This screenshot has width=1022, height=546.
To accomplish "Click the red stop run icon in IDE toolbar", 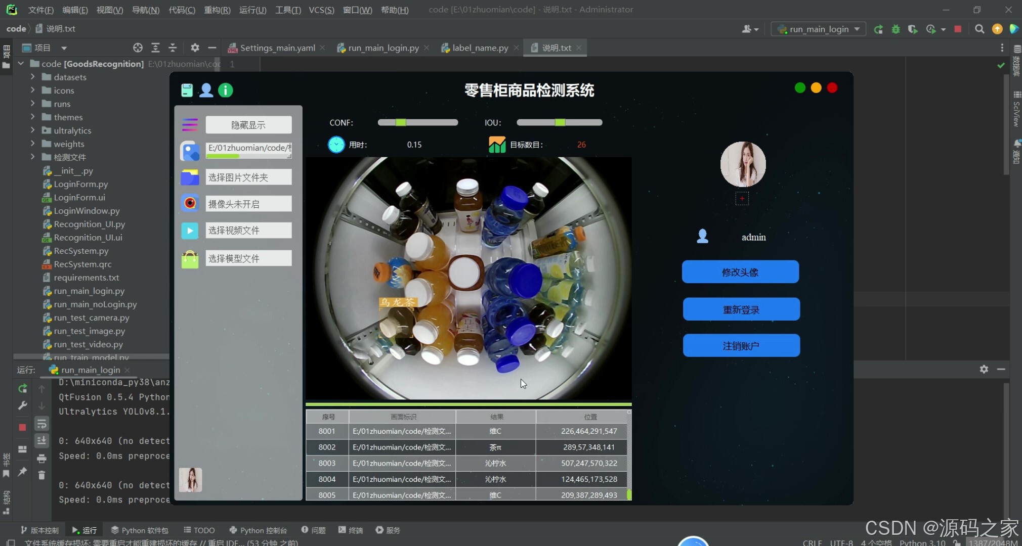I will point(958,29).
